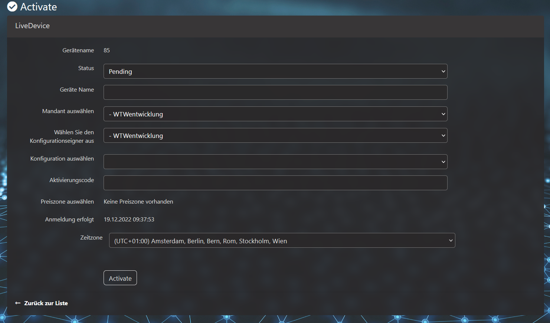Click the Activate page heading text
550x323 pixels.
click(39, 7)
